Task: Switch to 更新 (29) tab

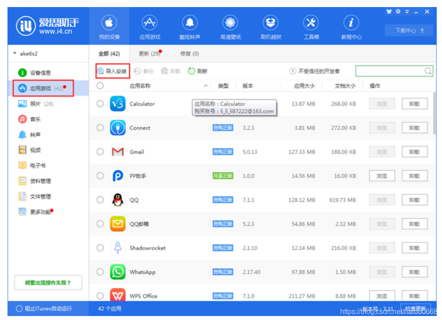Action: tap(150, 54)
